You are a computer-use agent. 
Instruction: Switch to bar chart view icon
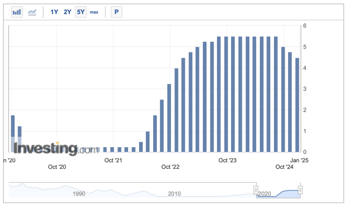(x=17, y=12)
